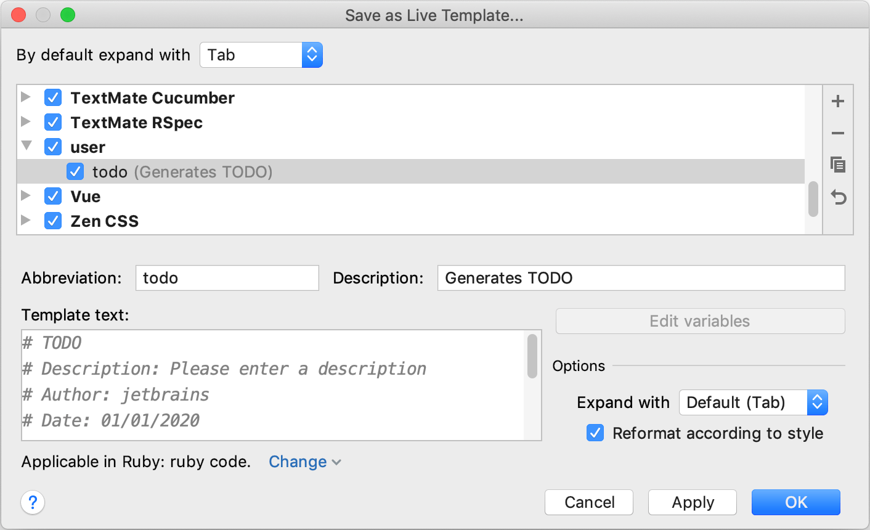Open the Expand with Default (Tab) dropdown
The width and height of the screenshot is (870, 530).
coord(753,402)
